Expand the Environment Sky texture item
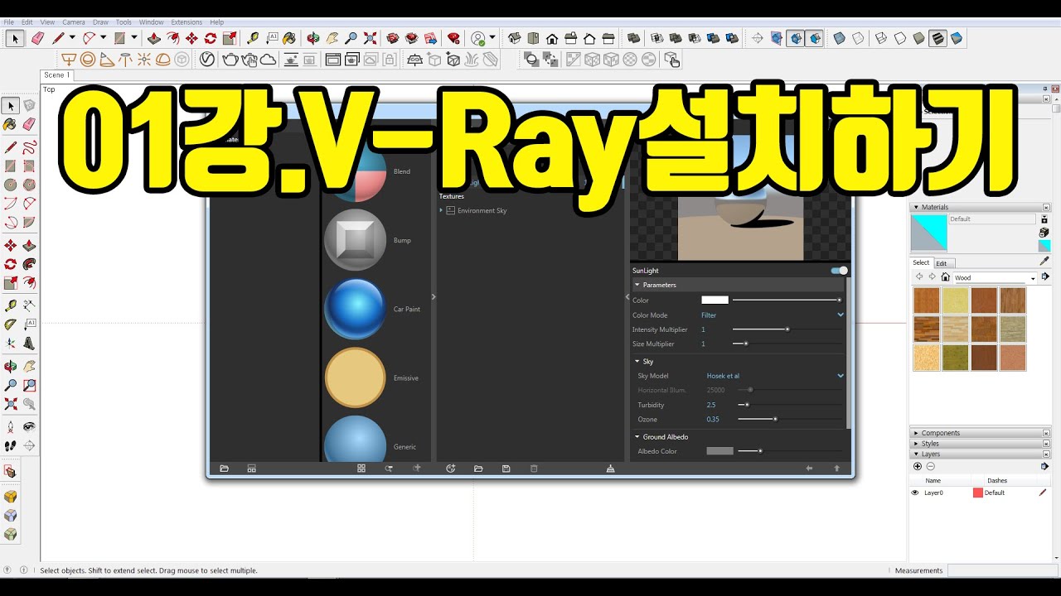 [x=441, y=211]
